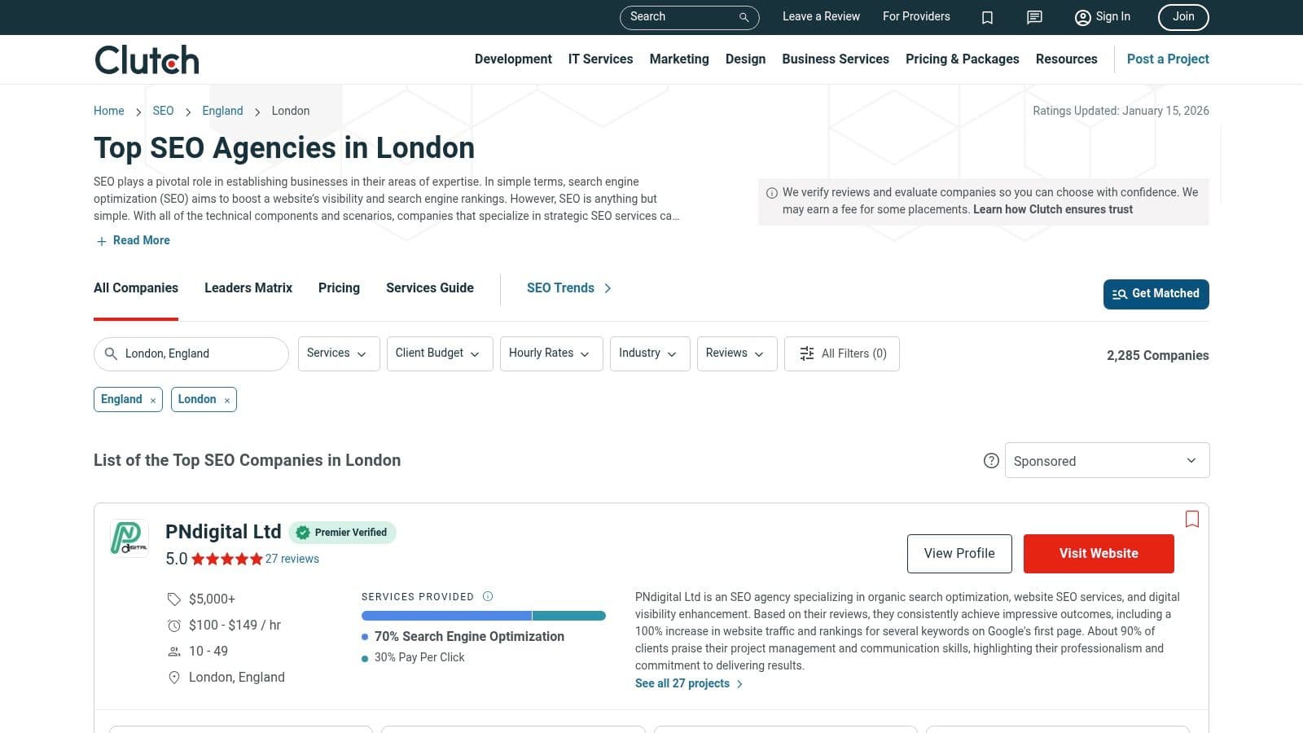Bookmark PNdigital Ltd using the save ribbon icon

tap(1192, 520)
